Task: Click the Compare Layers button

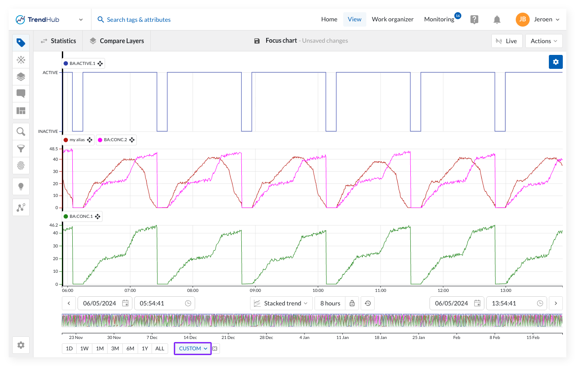Action: pos(117,41)
